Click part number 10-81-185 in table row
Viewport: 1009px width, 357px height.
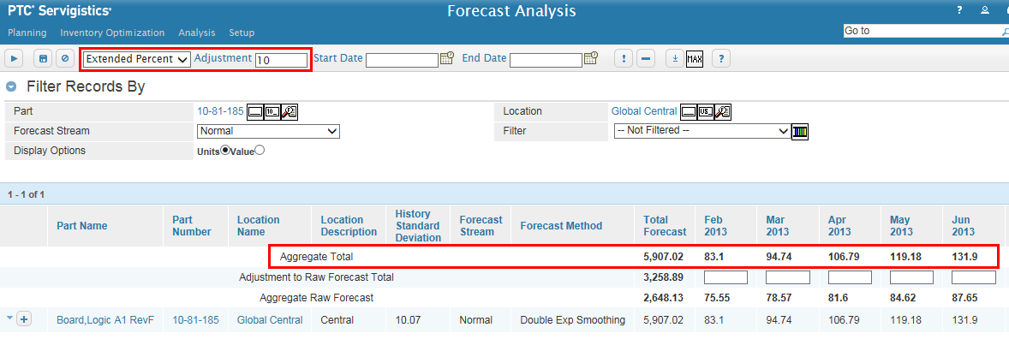pos(195,319)
